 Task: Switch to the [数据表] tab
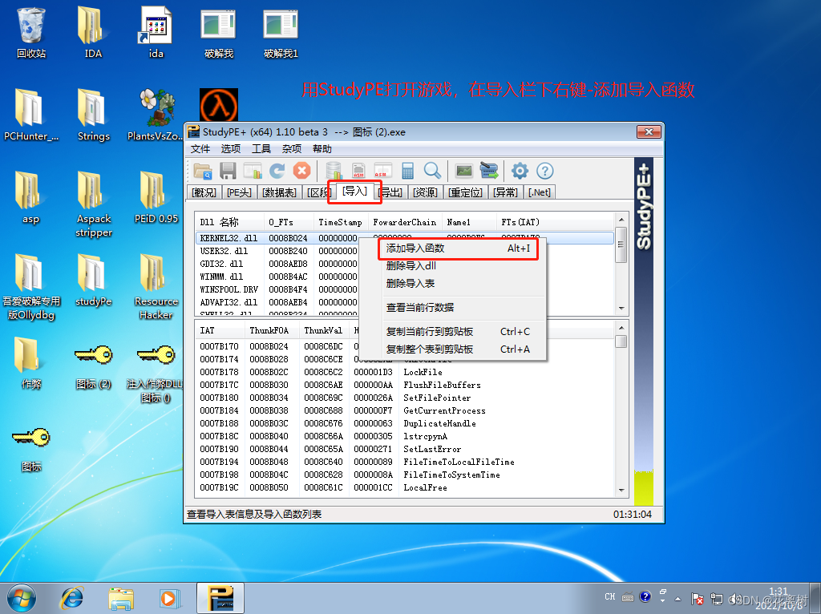280,192
